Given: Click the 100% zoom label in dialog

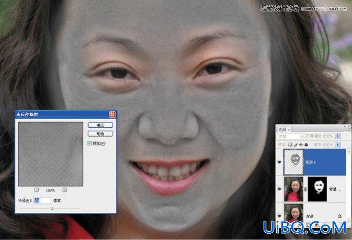Looking at the screenshot, I should [50, 190].
